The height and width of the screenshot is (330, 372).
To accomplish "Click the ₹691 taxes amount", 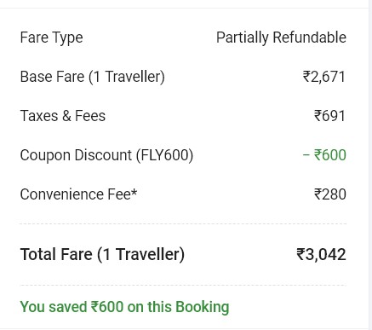I will click(x=329, y=116).
